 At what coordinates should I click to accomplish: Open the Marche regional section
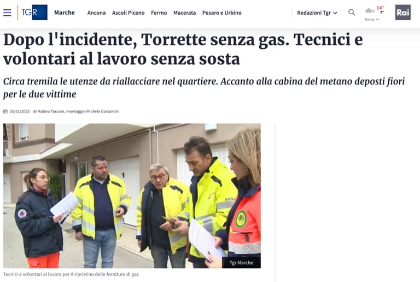[x=65, y=13]
